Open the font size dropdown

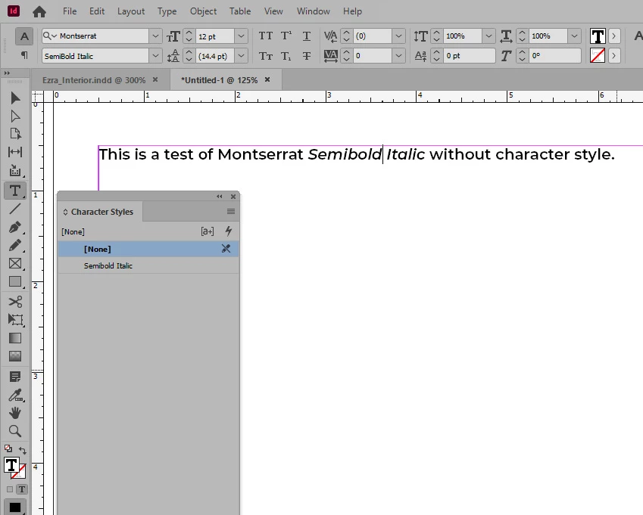pyautogui.click(x=241, y=36)
